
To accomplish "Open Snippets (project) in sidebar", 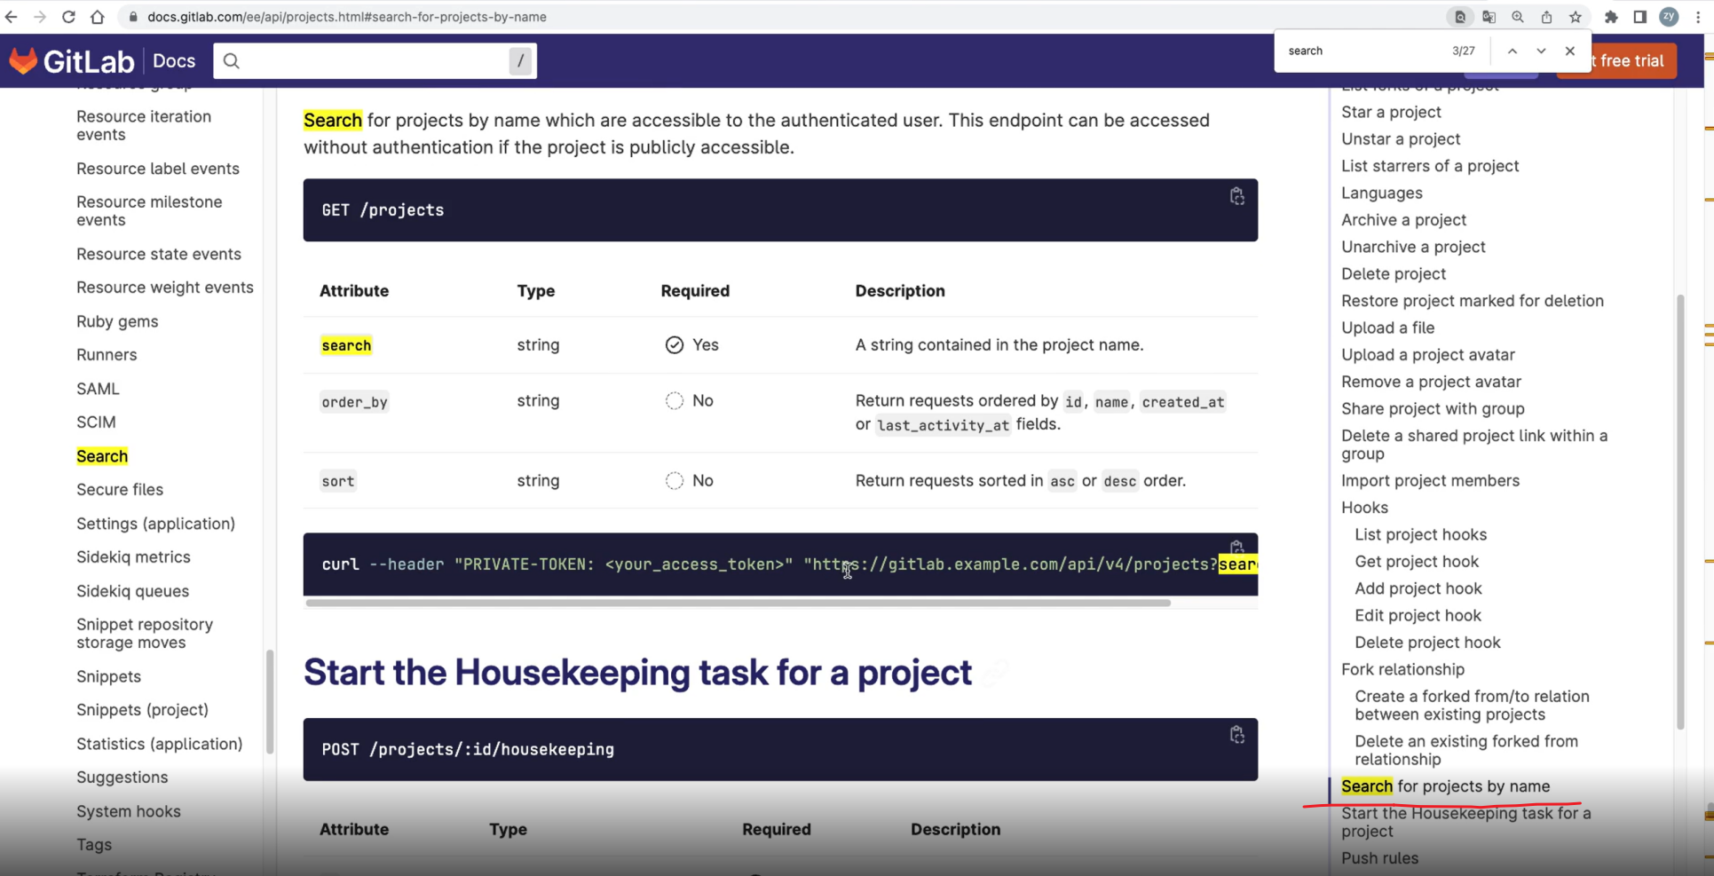I will (x=142, y=710).
